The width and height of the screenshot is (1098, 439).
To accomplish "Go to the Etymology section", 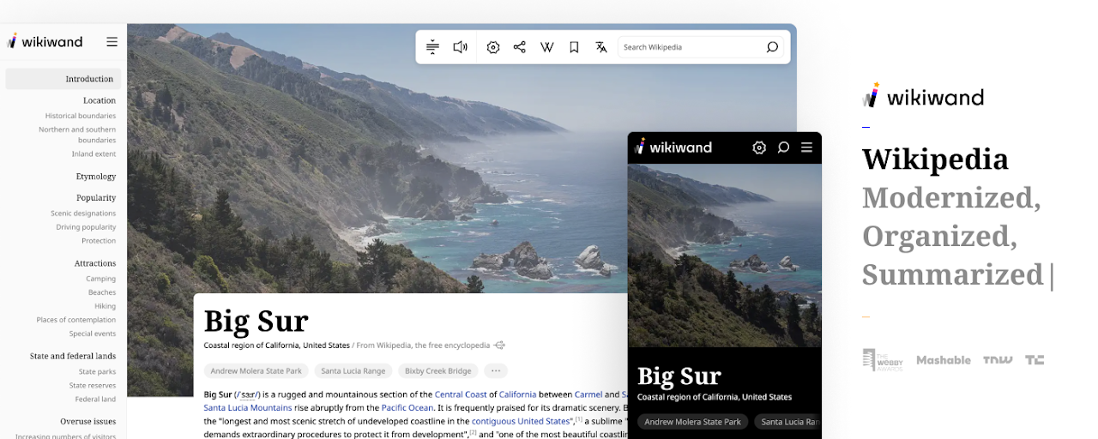I will pyautogui.click(x=96, y=177).
